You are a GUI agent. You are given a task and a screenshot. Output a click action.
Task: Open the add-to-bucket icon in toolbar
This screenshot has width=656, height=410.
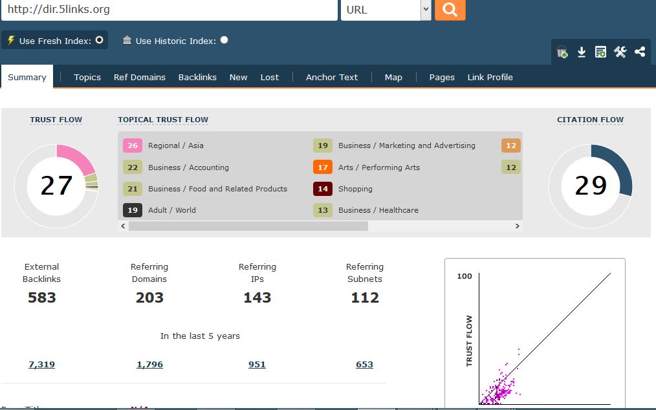coord(562,52)
